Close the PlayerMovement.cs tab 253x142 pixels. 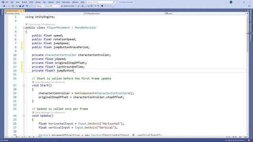pyautogui.click(x=23, y=11)
